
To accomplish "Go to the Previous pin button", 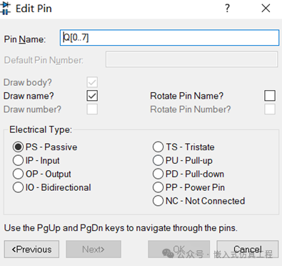I will (31, 250).
